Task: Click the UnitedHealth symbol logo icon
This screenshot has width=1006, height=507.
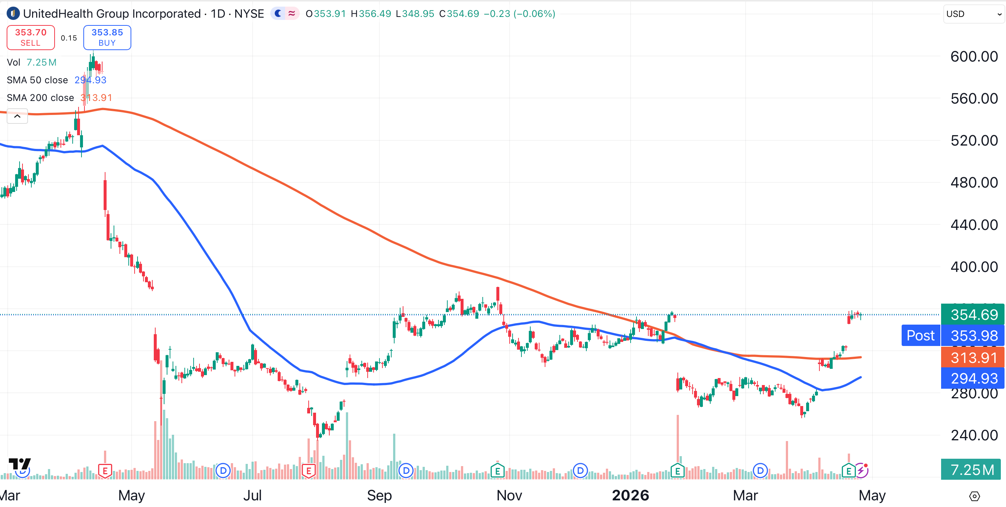Action: (13, 14)
